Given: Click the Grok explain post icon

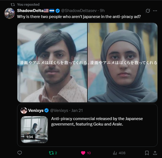Looking at the screenshot, I should click(x=148, y=11).
